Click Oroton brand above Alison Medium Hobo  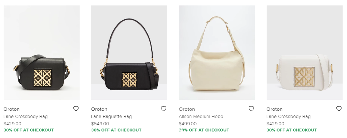[x=187, y=109]
